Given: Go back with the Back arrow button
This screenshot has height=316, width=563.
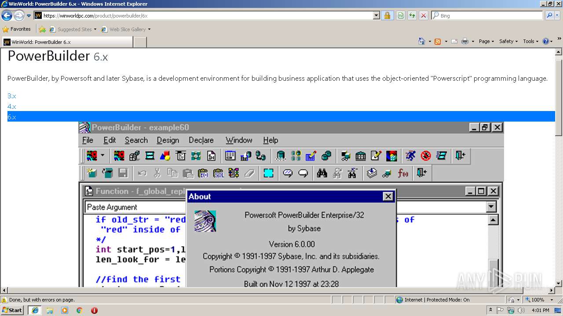Looking at the screenshot, I should point(7,16).
